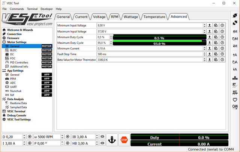The image size is (240, 152).
Task: Open VESC Terminal page
Action: point(16,111)
